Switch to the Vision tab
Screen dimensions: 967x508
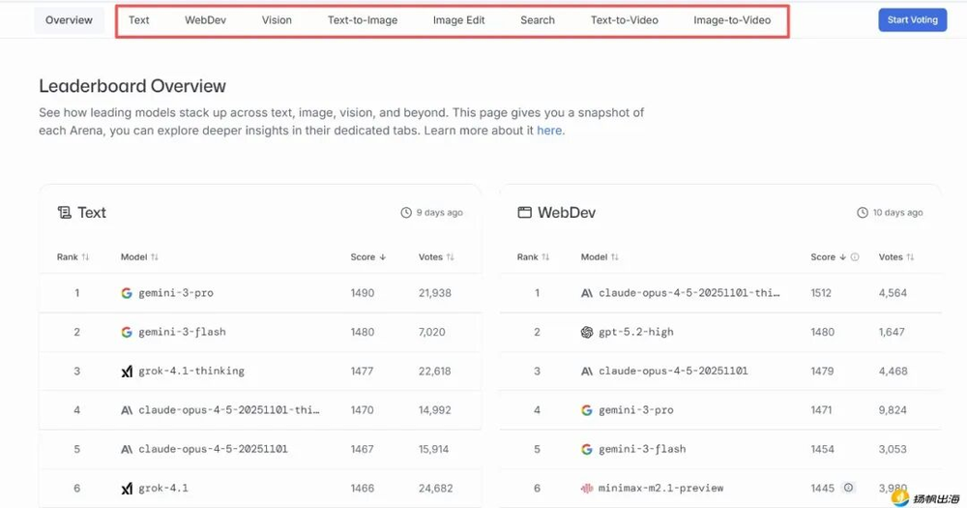click(x=277, y=20)
